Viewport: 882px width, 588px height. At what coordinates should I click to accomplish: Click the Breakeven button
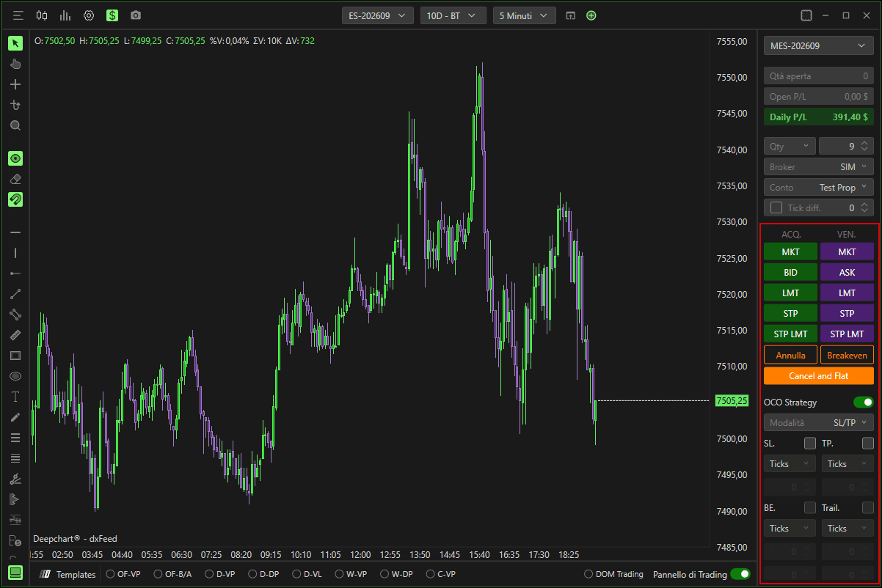[847, 355]
